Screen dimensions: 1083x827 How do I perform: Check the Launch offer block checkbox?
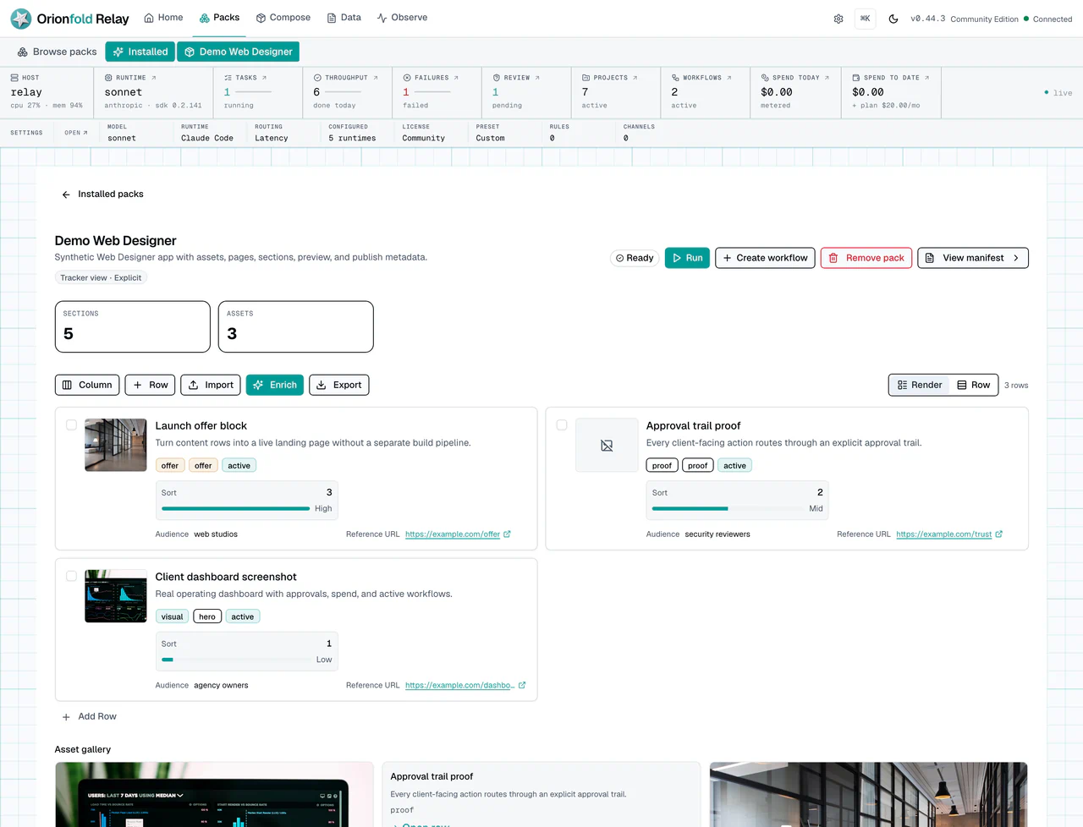click(71, 425)
